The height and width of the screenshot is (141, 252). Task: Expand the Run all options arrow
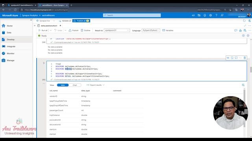pos(51,31)
